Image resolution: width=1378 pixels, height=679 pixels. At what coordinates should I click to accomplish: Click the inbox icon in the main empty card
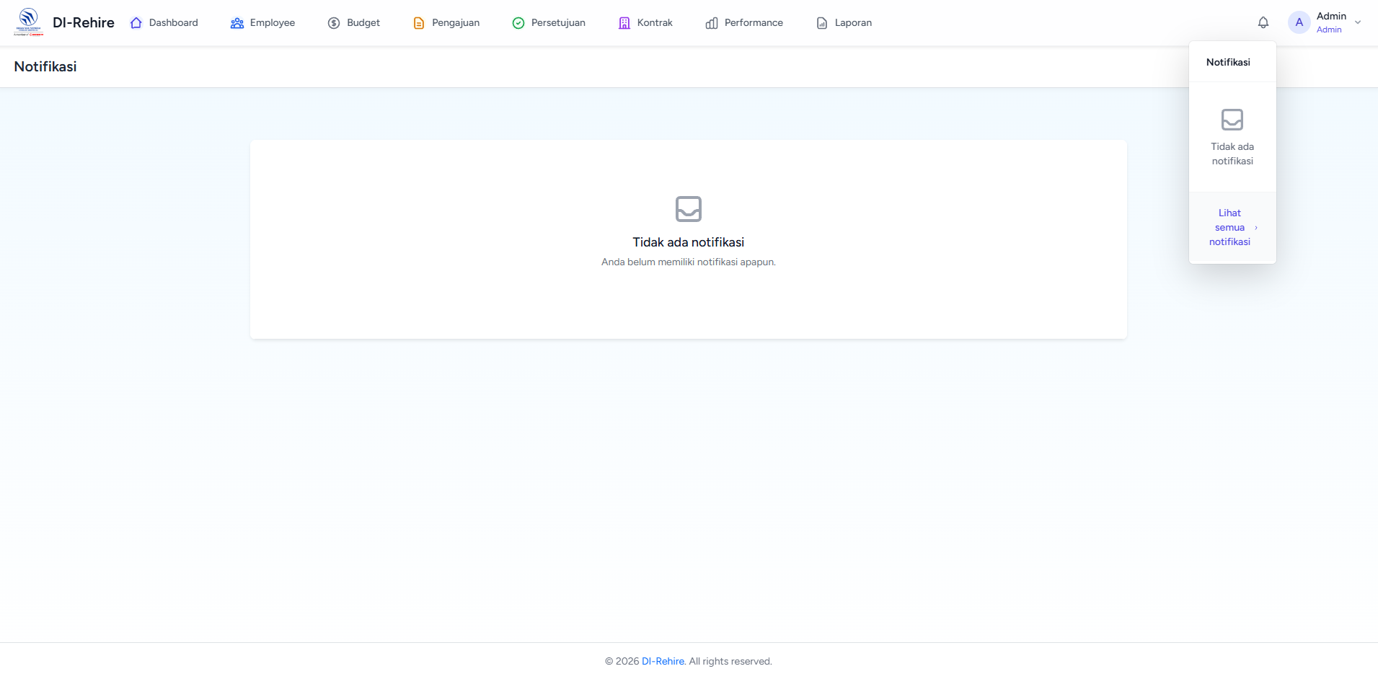point(689,209)
